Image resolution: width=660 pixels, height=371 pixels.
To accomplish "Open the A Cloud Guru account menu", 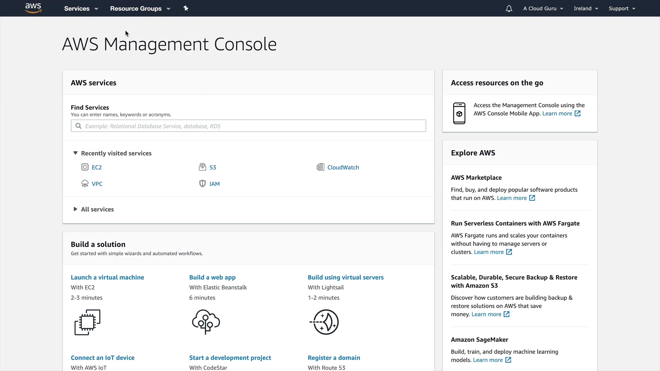I will (x=543, y=9).
